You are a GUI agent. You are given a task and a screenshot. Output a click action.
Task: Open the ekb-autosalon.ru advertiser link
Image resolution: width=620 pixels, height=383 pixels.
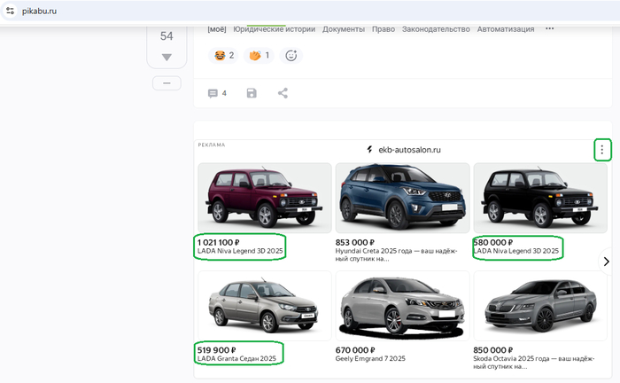409,150
